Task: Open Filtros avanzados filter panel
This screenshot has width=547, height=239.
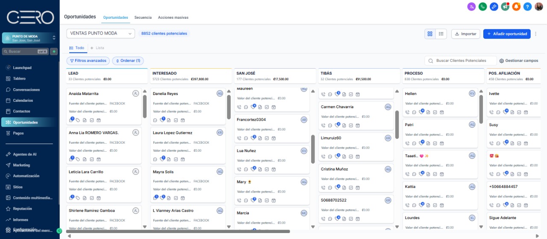Action: coord(88,61)
